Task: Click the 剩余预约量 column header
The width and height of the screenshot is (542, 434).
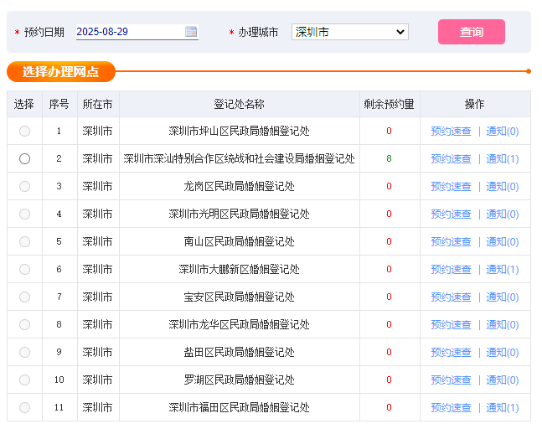Action: (x=389, y=104)
